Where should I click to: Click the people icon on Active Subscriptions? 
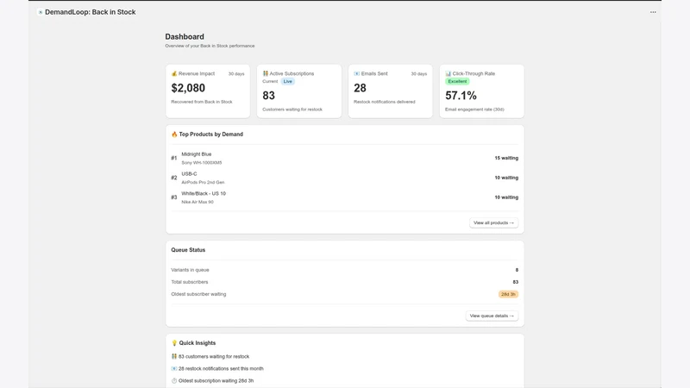[x=266, y=73]
